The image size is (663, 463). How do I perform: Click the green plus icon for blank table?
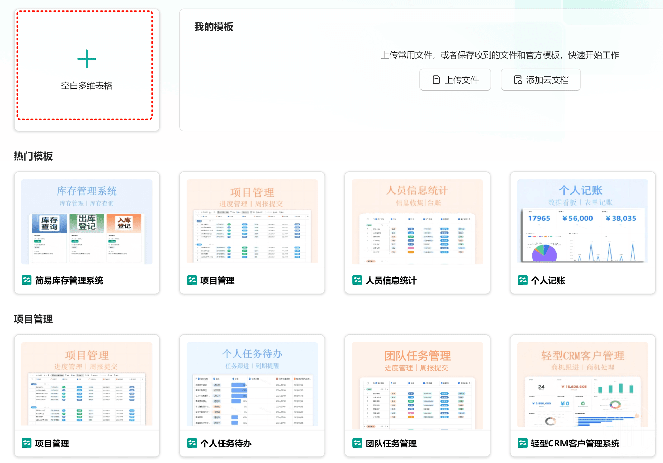(87, 59)
